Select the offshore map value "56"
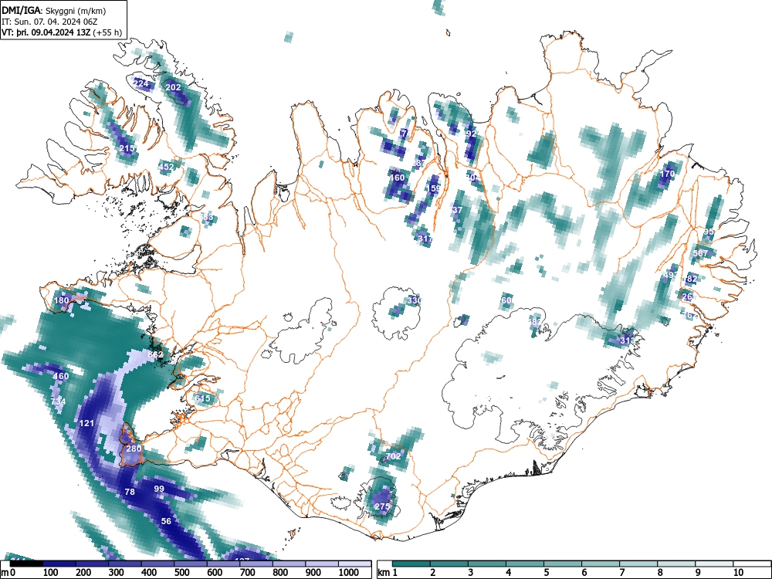Image resolution: width=772 pixels, height=579 pixels. point(167,521)
